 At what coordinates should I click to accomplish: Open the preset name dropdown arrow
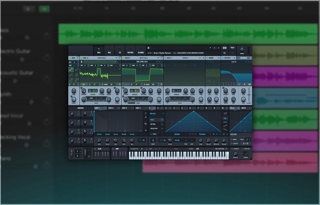[x=210, y=48]
